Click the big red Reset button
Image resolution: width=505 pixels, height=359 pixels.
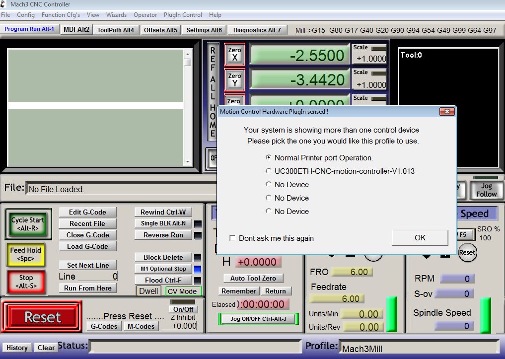point(42,317)
